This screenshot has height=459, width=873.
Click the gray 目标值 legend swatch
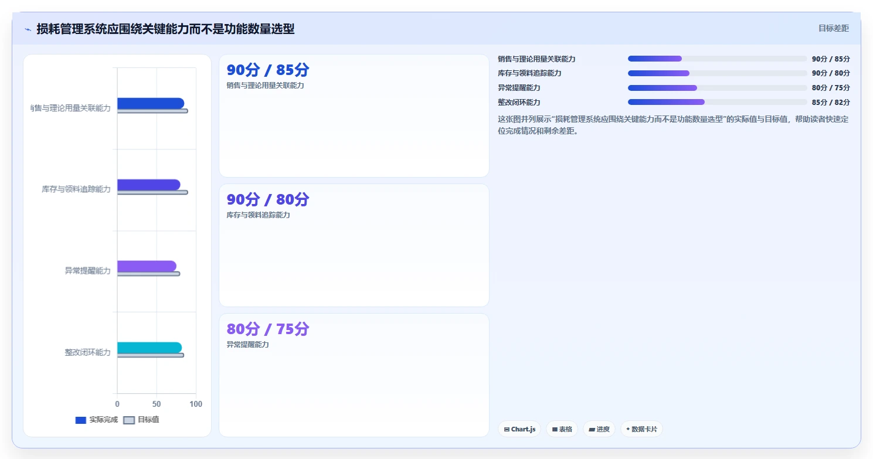(x=129, y=420)
